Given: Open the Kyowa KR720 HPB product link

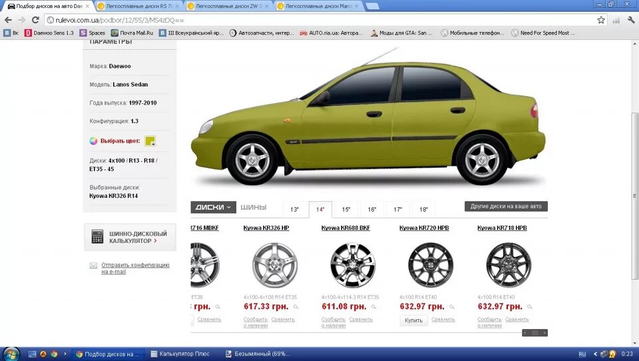Looking at the screenshot, I should pos(424,228).
